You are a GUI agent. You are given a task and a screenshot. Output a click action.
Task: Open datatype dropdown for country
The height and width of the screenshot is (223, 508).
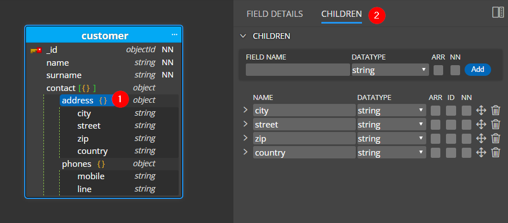391,152
